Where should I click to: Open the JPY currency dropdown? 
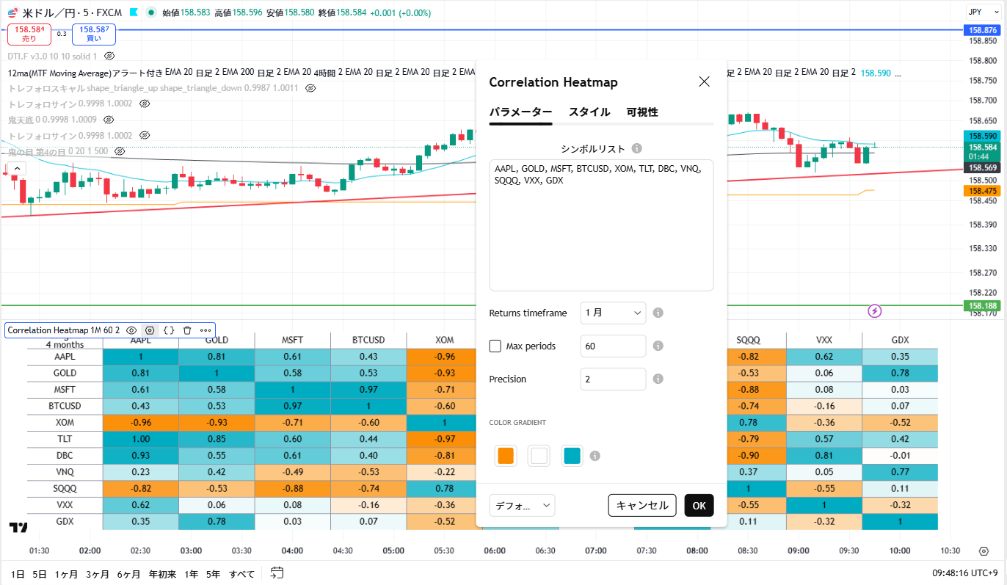[x=982, y=12]
